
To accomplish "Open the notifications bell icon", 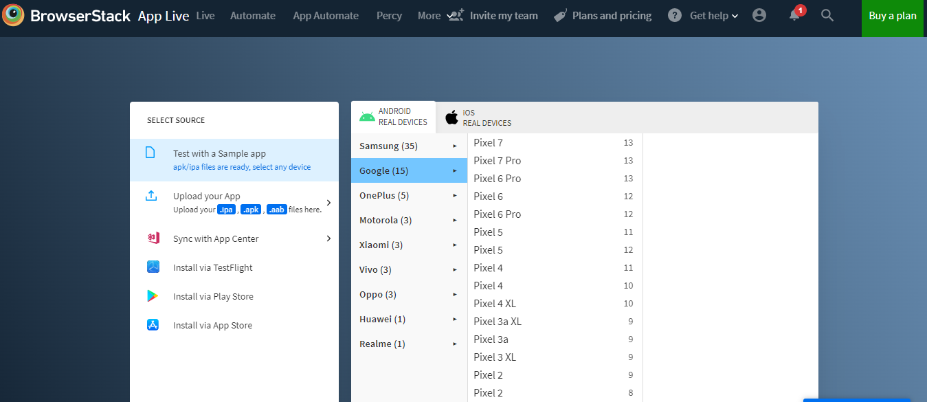I will click(x=794, y=15).
